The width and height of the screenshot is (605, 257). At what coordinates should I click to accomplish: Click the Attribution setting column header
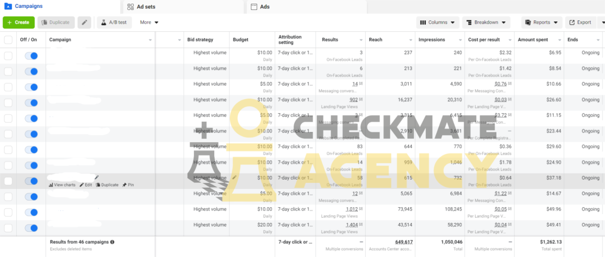290,40
